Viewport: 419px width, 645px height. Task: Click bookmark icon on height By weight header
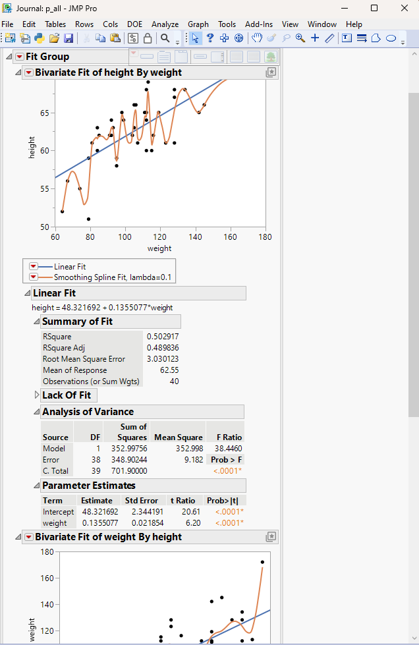(x=271, y=72)
